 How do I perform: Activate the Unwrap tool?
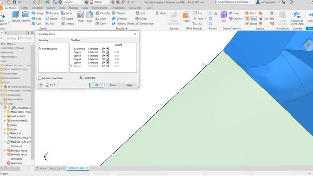(68, 23)
